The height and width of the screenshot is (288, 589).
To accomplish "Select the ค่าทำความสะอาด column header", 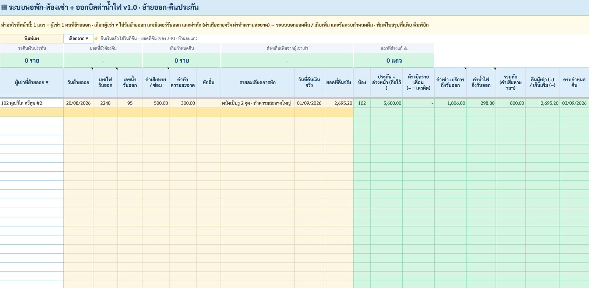I will tap(183, 83).
